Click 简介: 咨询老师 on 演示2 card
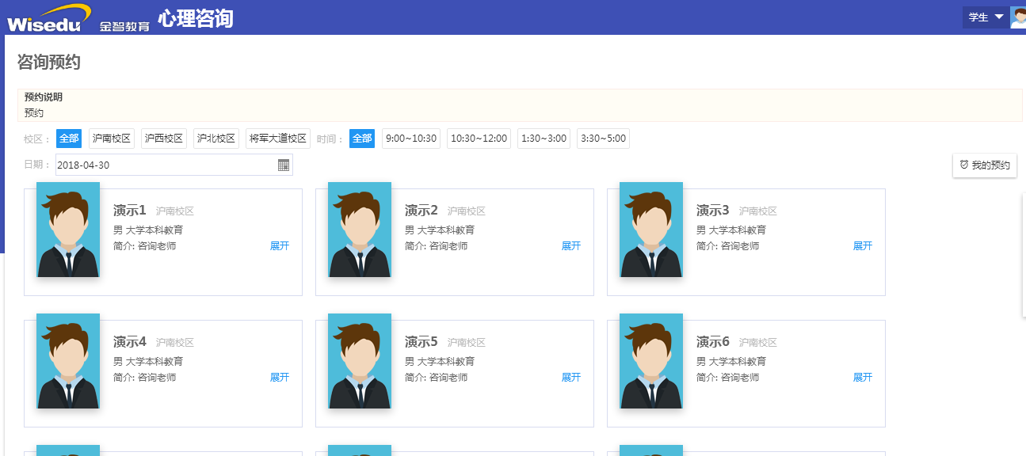 (x=437, y=246)
